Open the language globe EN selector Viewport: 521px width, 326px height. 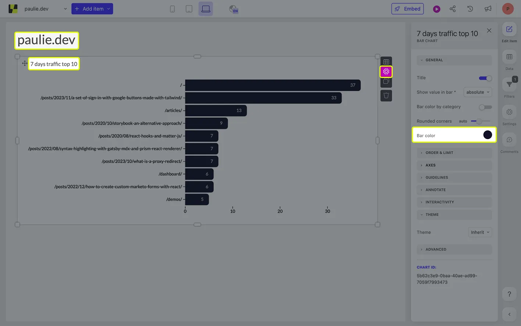pyautogui.click(x=233, y=9)
